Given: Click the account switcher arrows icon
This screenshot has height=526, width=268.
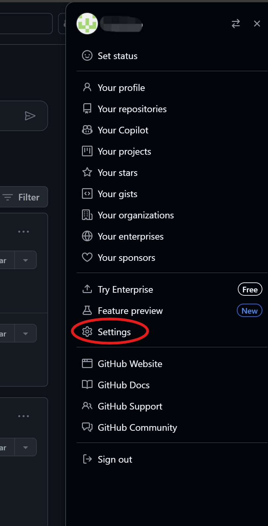Looking at the screenshot, I should pos(236,24).
